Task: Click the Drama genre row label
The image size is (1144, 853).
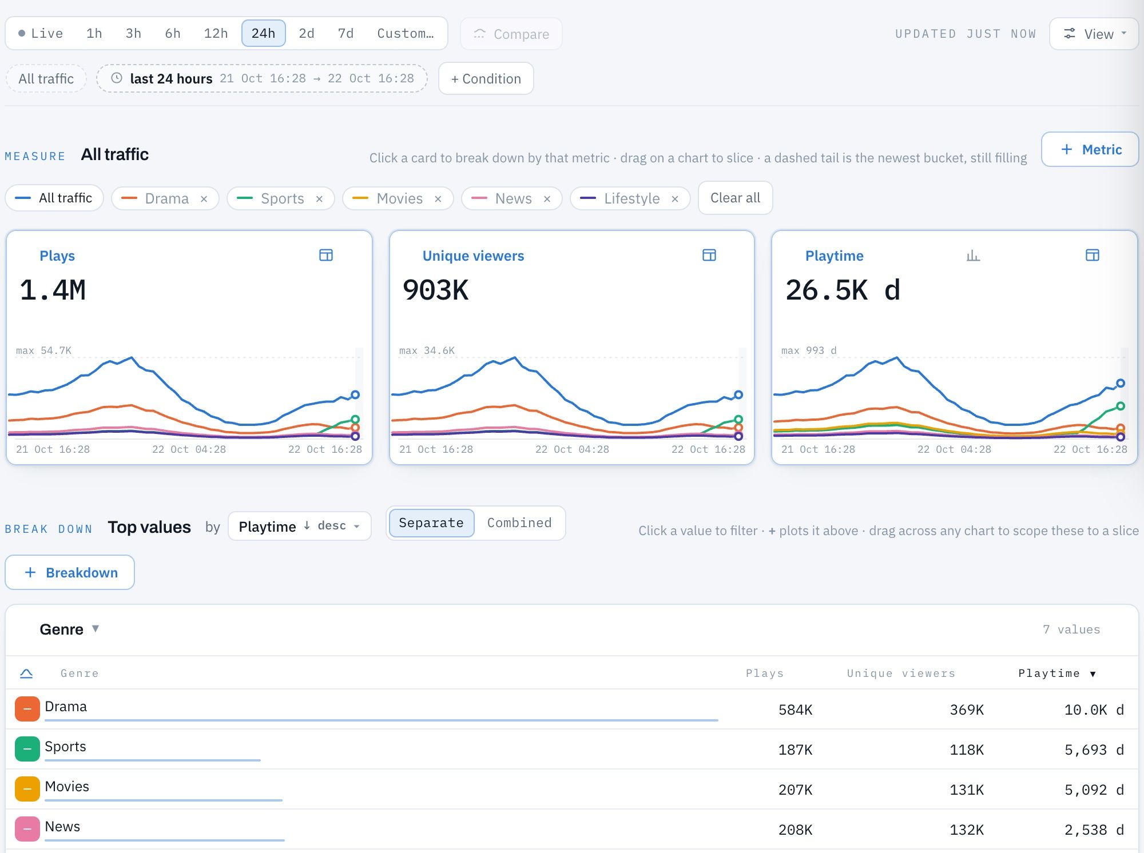Action: coord(66,707)
